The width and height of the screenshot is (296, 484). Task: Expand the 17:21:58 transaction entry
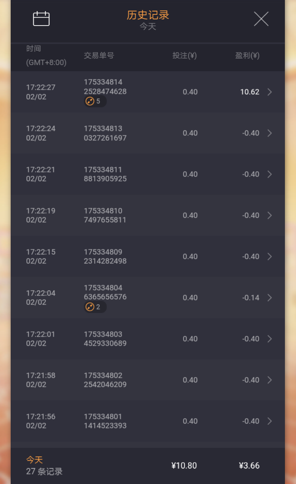tap(270, 380)
